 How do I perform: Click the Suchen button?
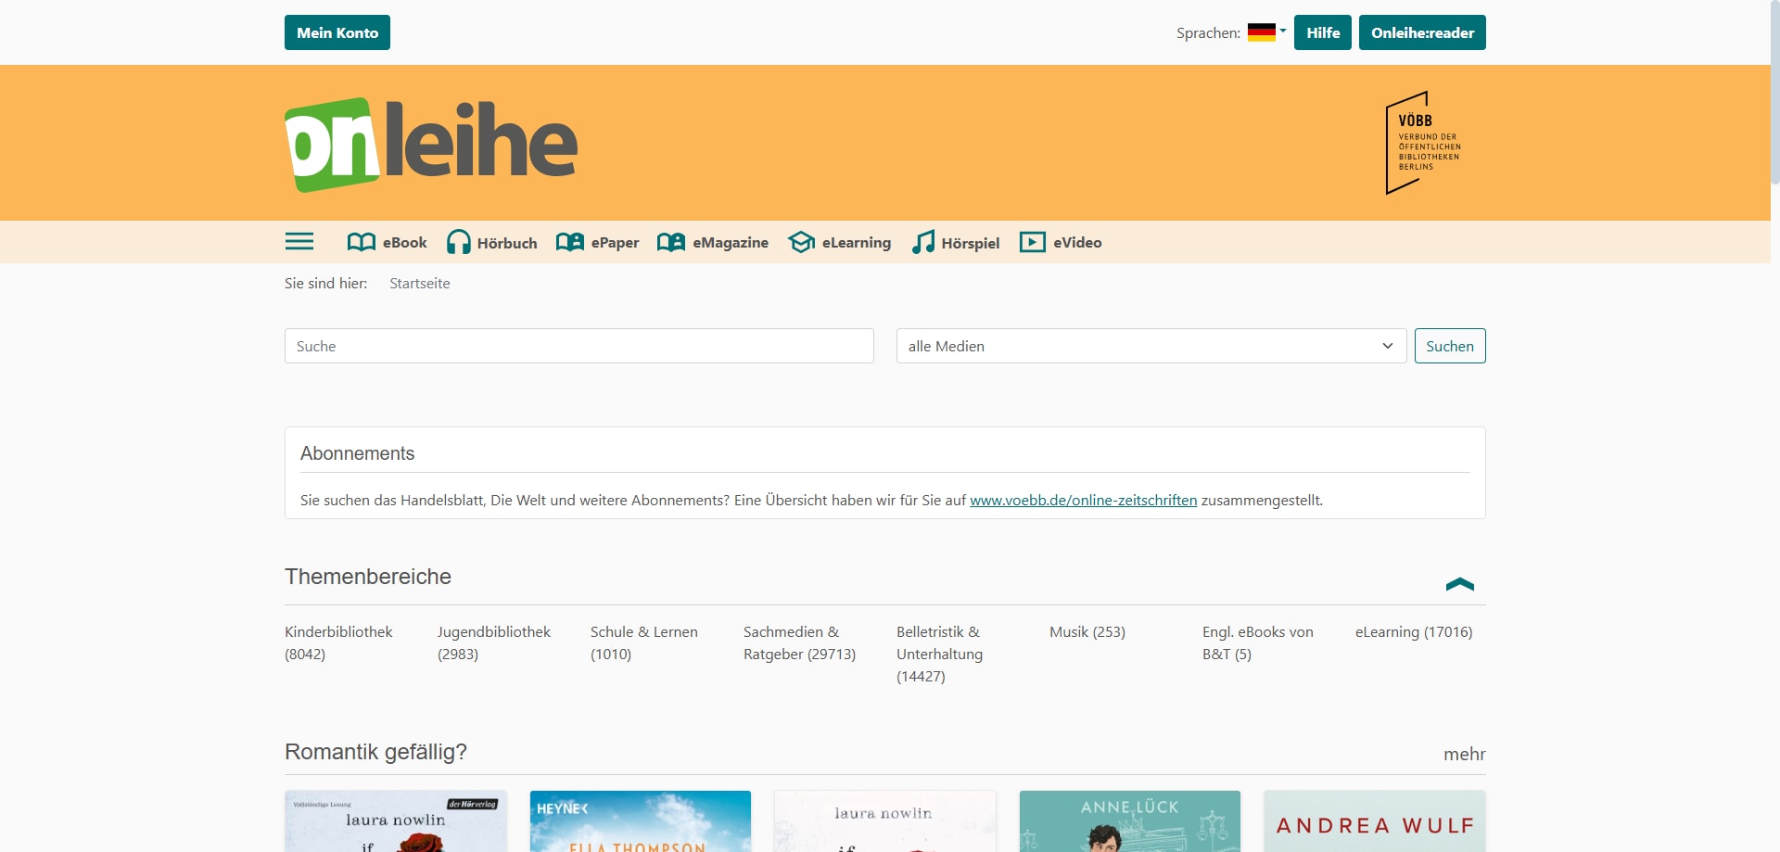click(1450, 346)
